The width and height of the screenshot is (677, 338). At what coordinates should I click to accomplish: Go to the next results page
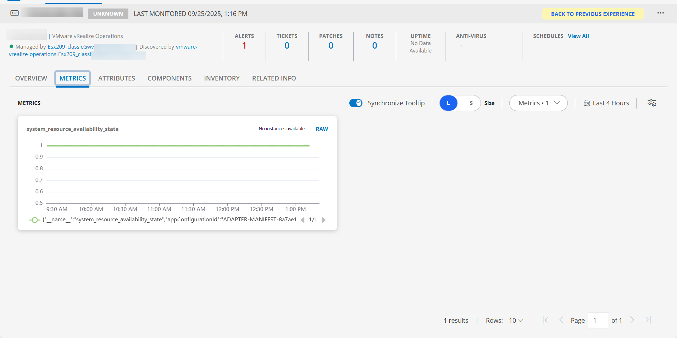632,320
